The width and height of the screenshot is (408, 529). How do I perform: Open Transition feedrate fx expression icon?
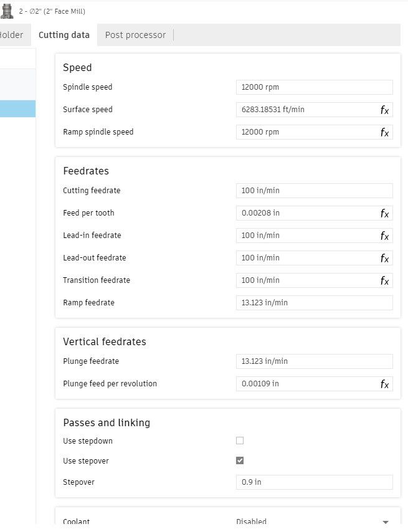(384, 280)
